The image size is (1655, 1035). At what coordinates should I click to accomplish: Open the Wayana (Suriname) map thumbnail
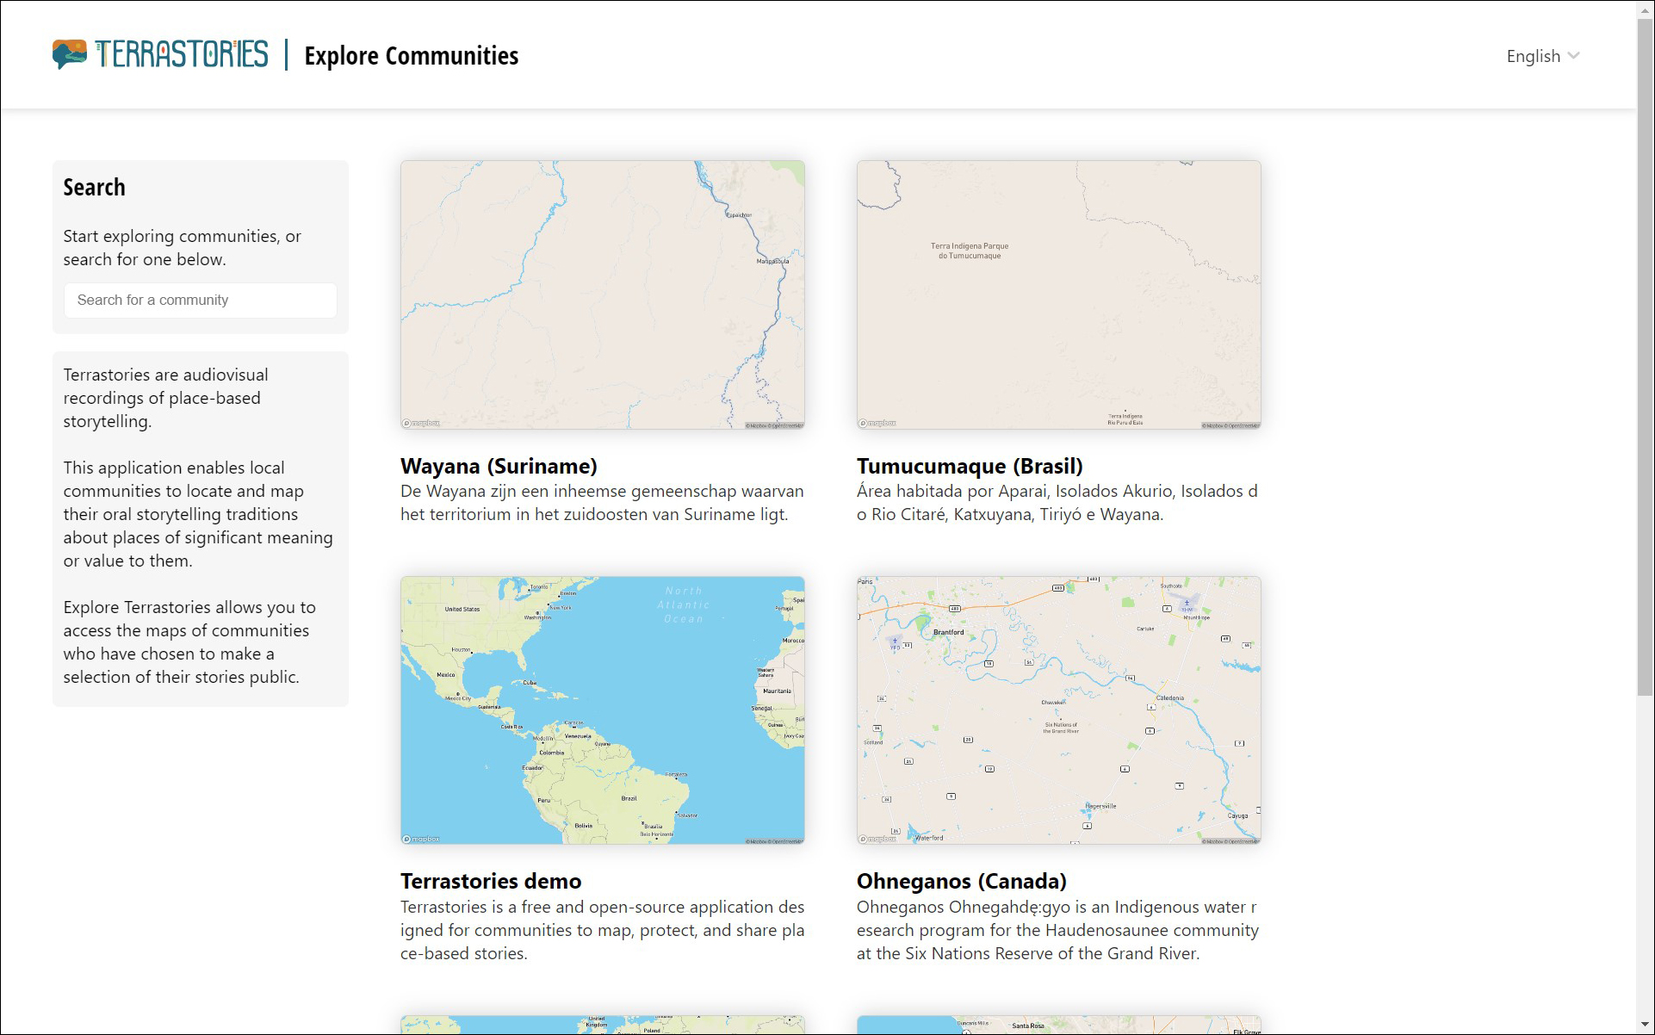[602, 294]
